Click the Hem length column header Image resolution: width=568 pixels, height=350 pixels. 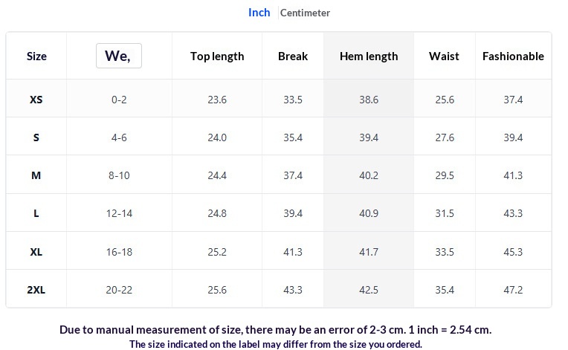point(369,56)
